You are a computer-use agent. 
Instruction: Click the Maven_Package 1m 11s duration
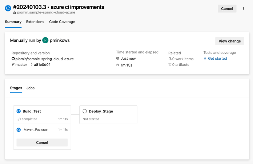pos(63,129)
